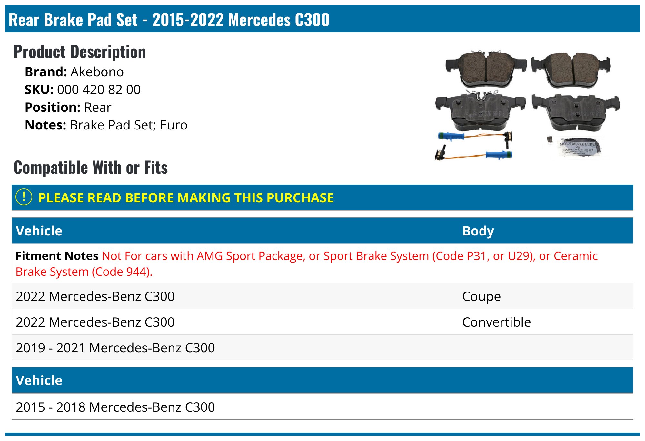Click the top-right brake pad in product photo
Image resolution: width=645 pixels, height=441 pixels.
[571, 69]
